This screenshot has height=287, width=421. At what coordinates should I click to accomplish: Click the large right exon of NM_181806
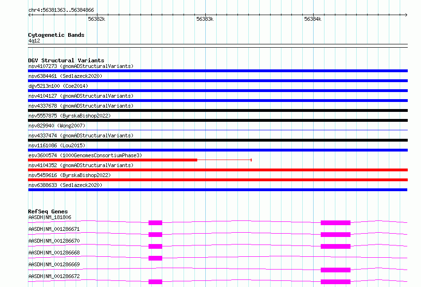pos(336,223)
